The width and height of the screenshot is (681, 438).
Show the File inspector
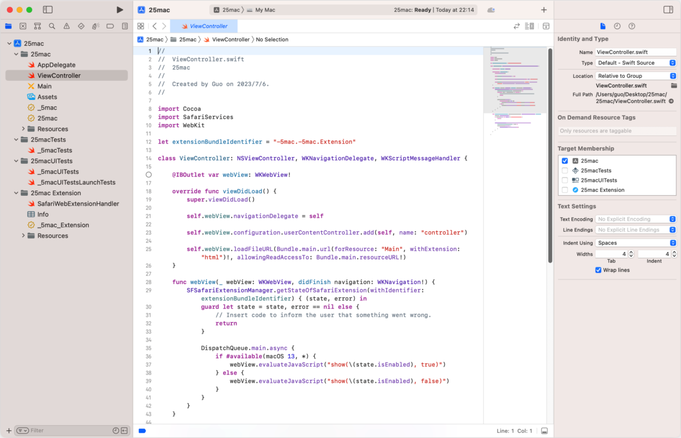click(x=603, y=26)
